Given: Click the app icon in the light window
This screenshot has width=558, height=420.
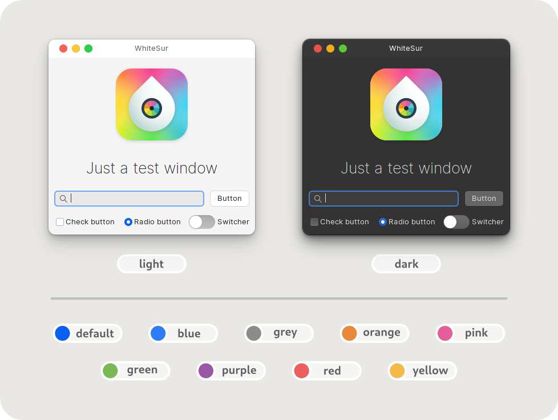Looking at the screenshot, I should (152, 104).
